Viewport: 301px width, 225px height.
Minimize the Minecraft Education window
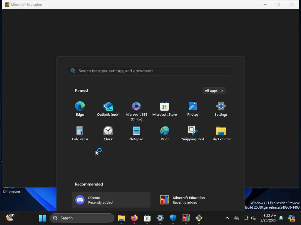(x=265, y=4)
